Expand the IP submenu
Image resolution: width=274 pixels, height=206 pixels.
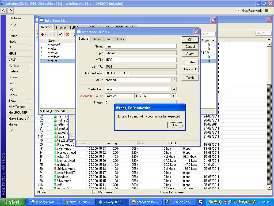(x=31, y=47)
